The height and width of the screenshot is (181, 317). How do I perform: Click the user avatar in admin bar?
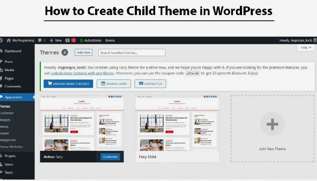coord(315,40)
